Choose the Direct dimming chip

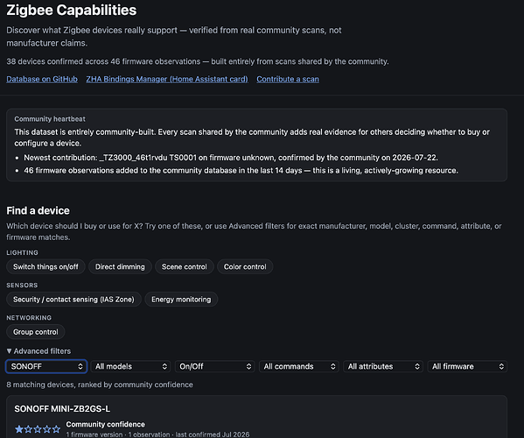pos(120,266)
